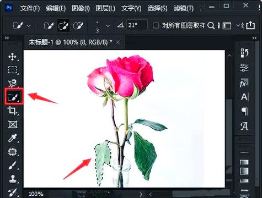Click the Photoshop Ps logo
This screenshot has width=262, height=198.
[9, 8]
